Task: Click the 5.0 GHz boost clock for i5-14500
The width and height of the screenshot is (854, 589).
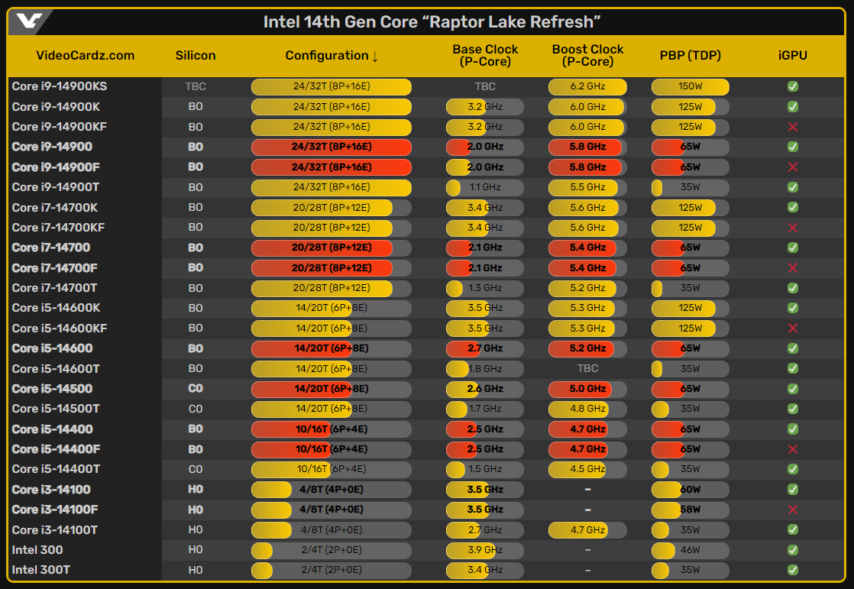Action: point(587,389)
